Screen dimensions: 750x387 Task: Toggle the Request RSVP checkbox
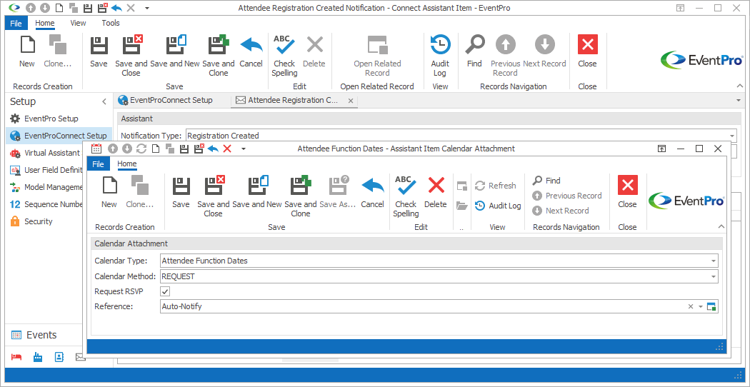[x=166, y=291]
